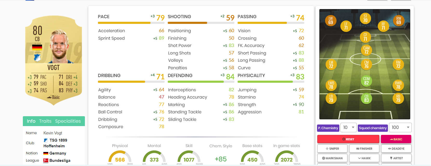431x166 pixels.
Task: Click the ST 70 position badge
Action: tap(365, 18)
